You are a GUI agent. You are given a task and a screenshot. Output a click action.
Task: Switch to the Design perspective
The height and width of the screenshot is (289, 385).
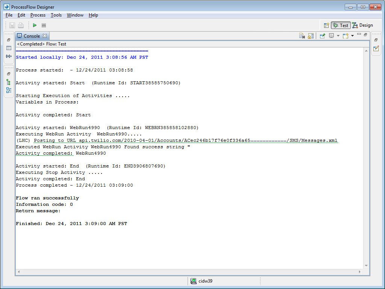pos(362,25)
